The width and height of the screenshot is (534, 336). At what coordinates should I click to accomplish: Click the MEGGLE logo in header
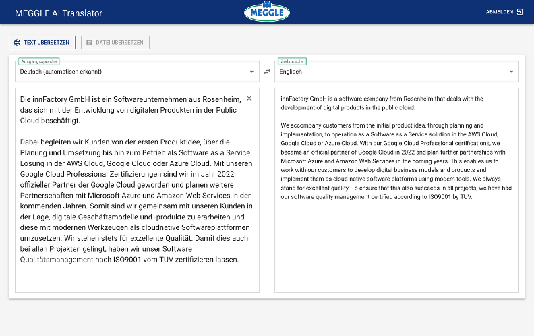point(267,11)
